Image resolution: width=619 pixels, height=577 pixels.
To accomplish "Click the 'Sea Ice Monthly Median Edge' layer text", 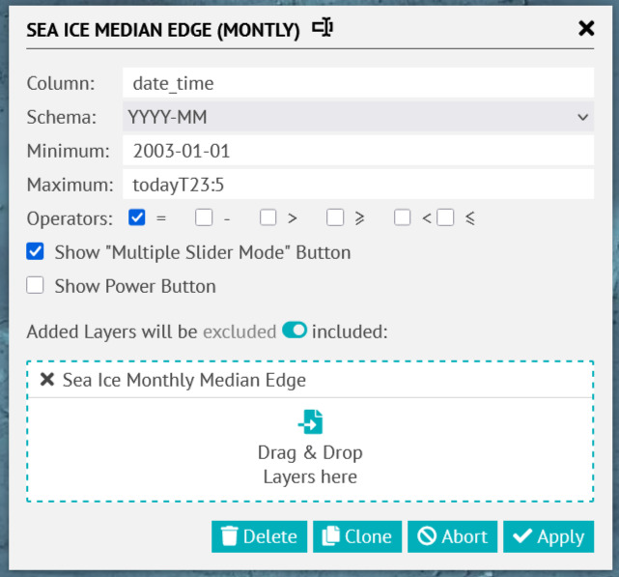I will [x=184, y=380].
